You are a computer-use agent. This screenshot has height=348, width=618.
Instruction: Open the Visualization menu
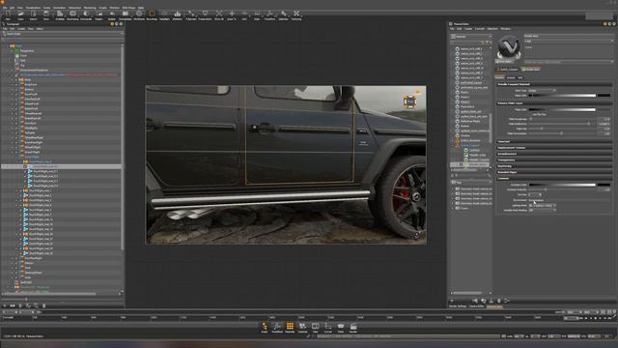(x=33, y=8)
